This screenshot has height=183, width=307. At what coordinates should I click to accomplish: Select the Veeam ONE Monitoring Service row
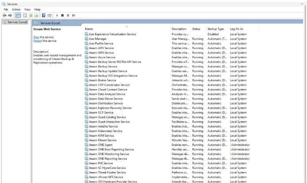tap(109, 154)
